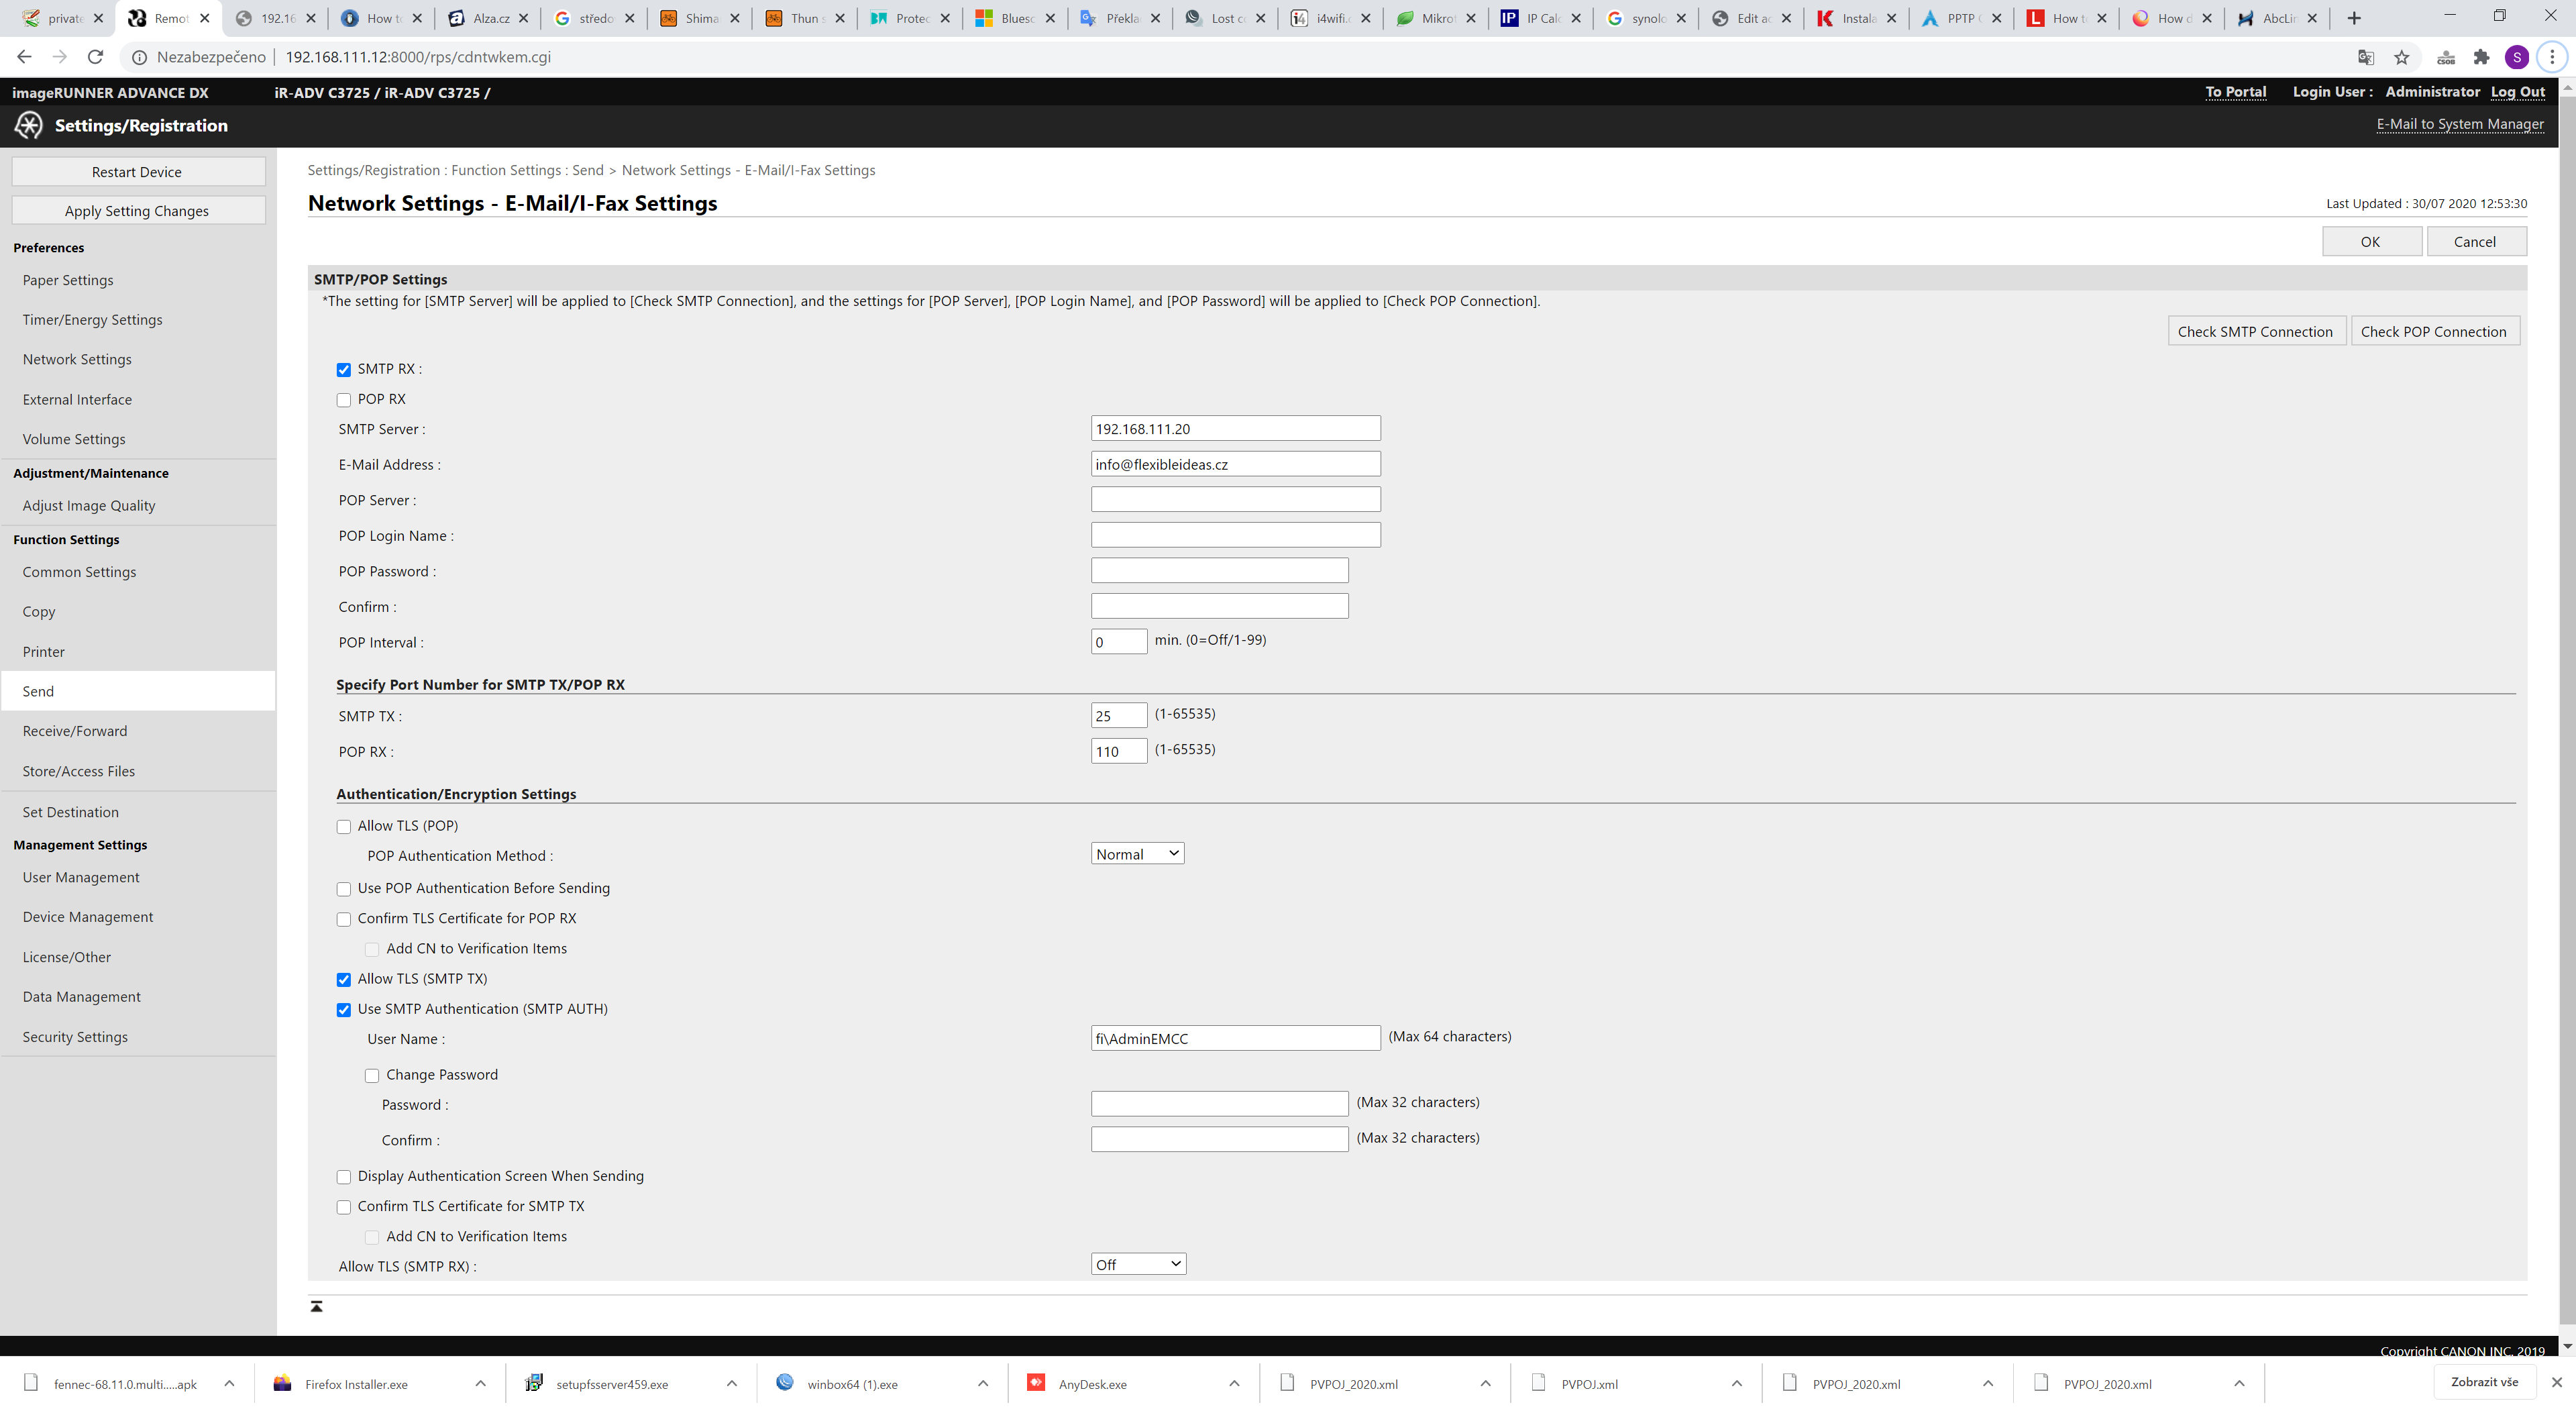The width and height of the screenshot is (2576, 1409).
Task: Open Allow TLS (SMTP RX) dropdown
Action: tap(1138, 1264)
